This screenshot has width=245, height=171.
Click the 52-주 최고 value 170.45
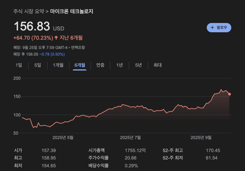[x=213, y=151]
